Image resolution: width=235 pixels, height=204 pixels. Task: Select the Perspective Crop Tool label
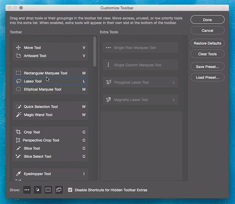pyautogui.click(x=41, y=140)
